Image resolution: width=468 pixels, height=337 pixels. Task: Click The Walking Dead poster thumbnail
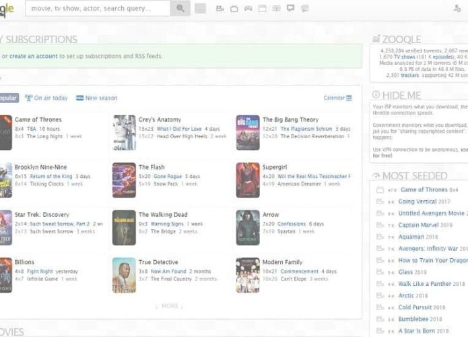124,228
